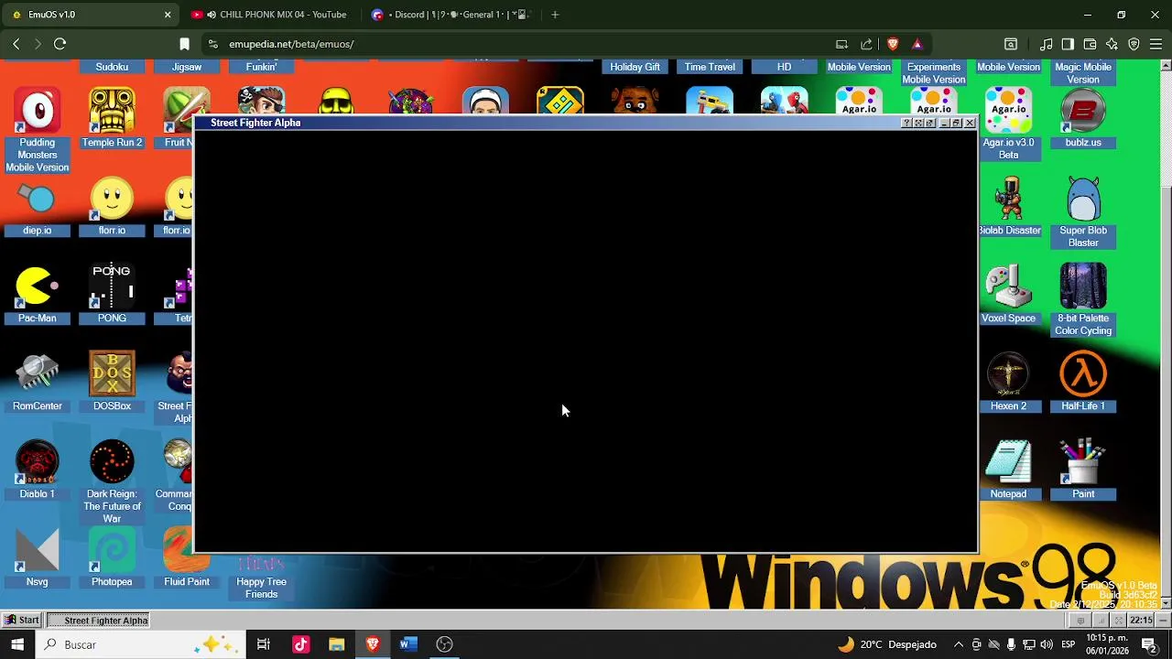The image size is (1172, 659).
Task: Open the Photopea desktop icon
Action: 112,558
